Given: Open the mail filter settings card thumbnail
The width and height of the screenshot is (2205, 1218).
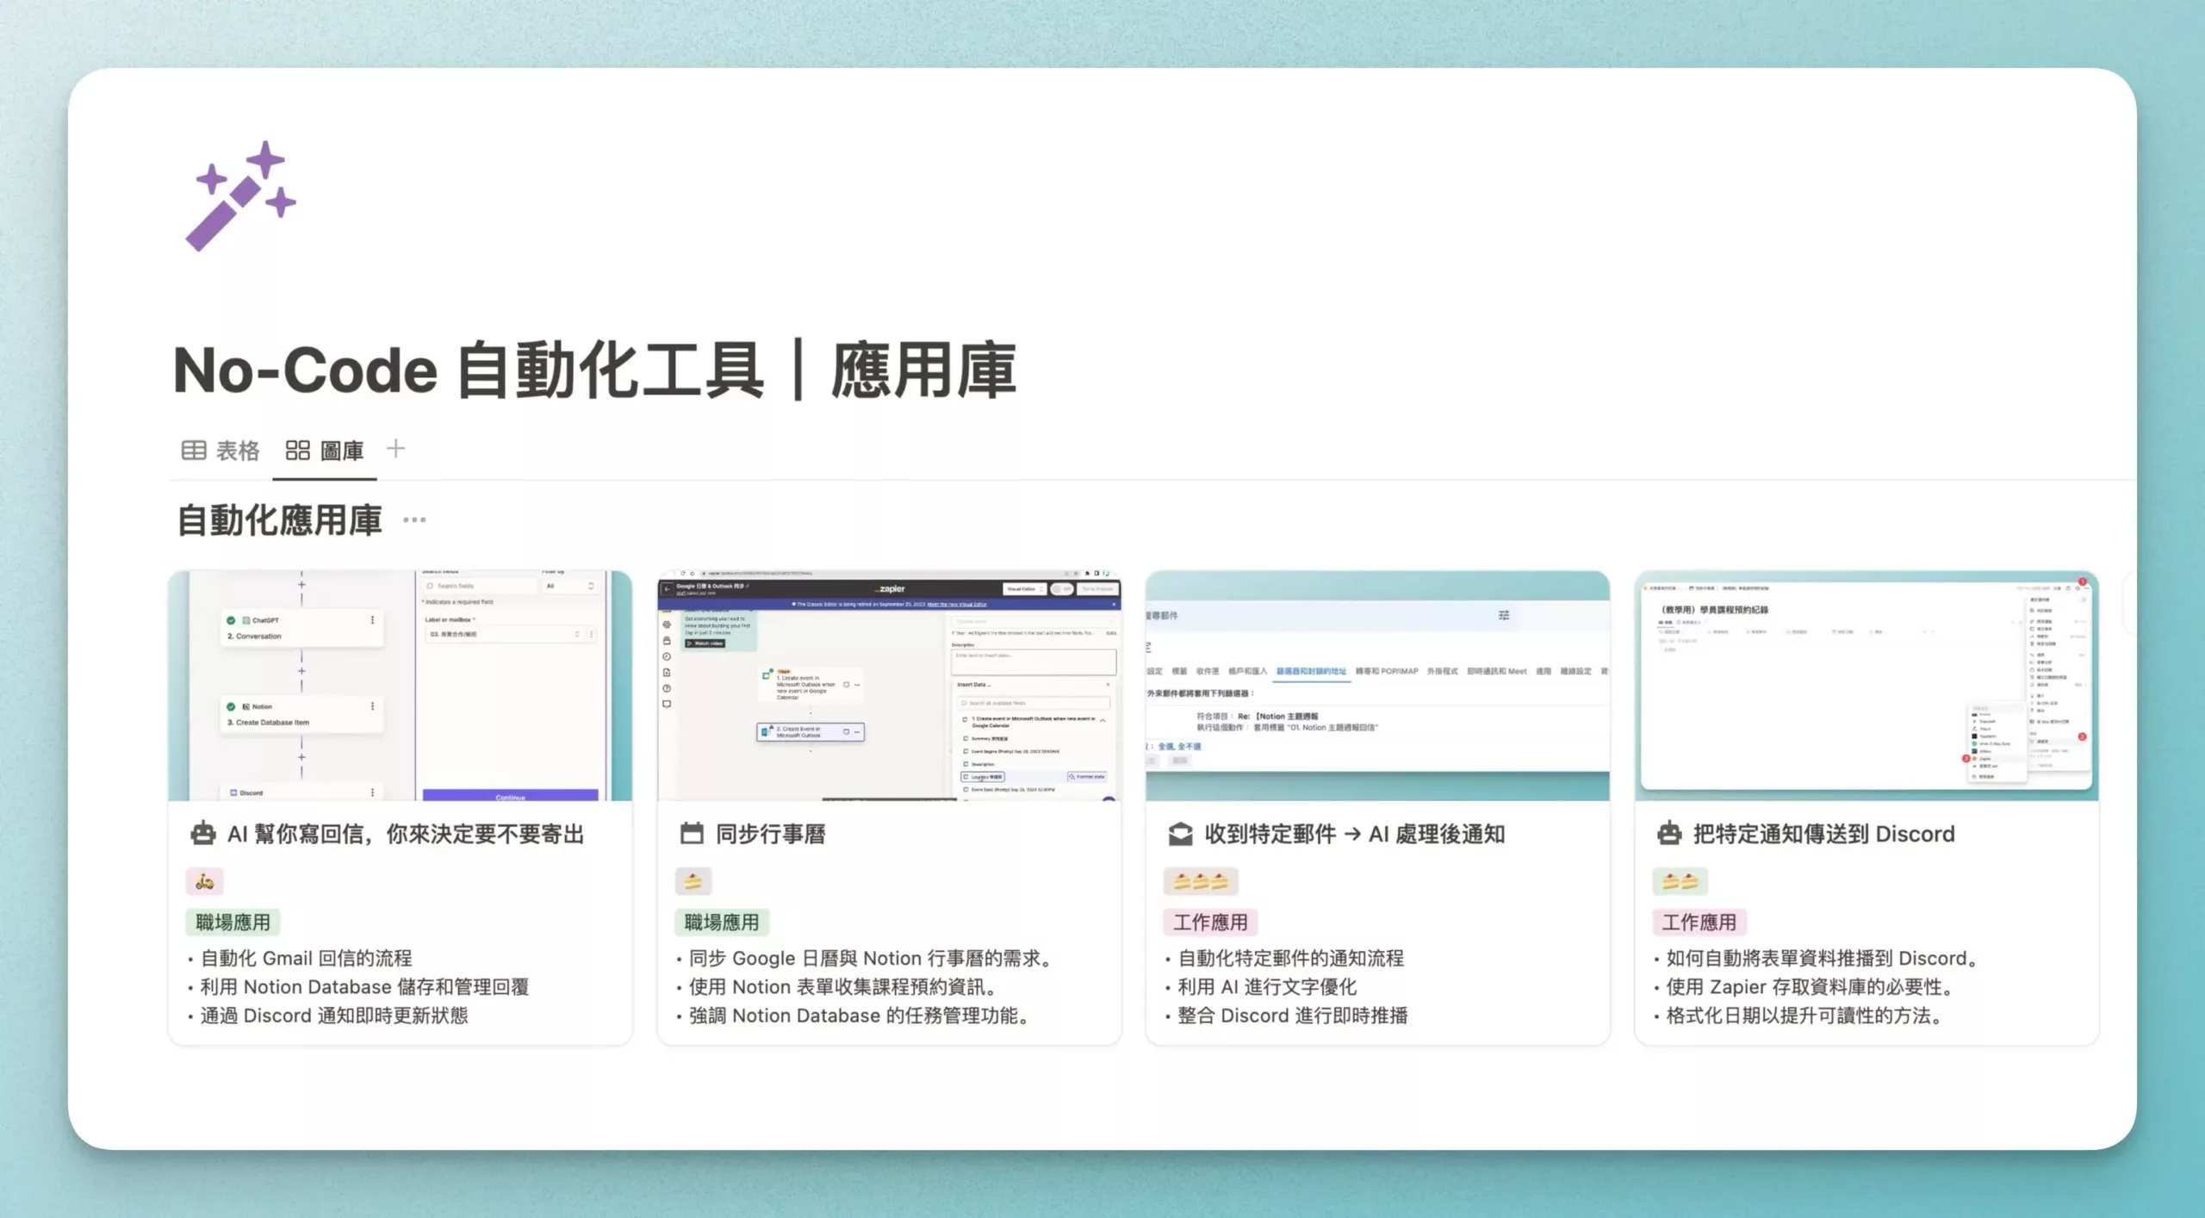Looking at the screenshot, I should point(1377,686).
